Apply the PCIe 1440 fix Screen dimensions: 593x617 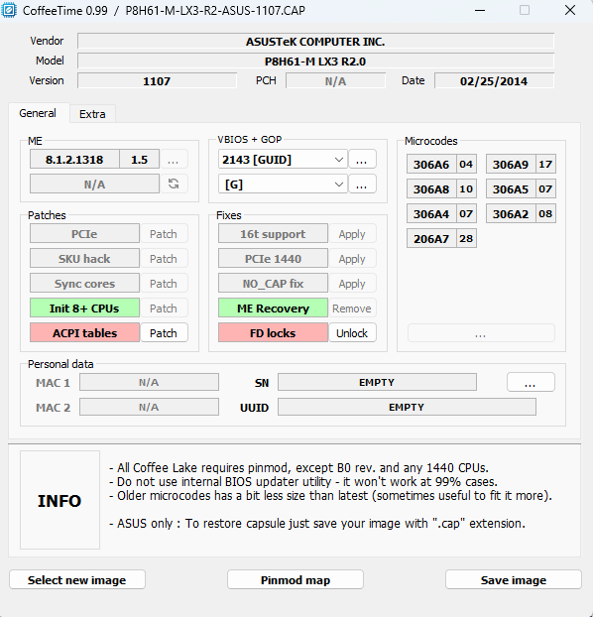(x=352, y=259)
